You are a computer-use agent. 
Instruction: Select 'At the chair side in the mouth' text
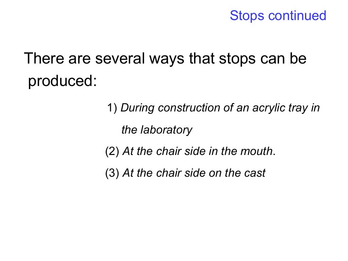198,151
